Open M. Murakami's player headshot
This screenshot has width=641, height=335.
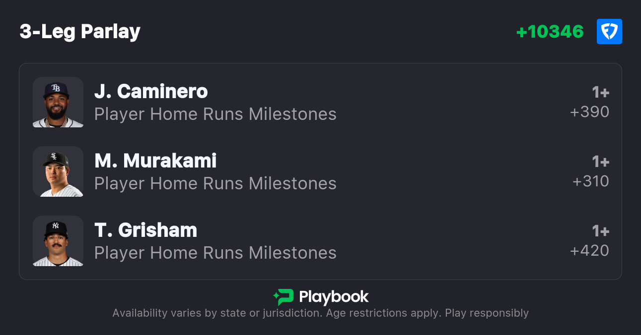(58, 171)
